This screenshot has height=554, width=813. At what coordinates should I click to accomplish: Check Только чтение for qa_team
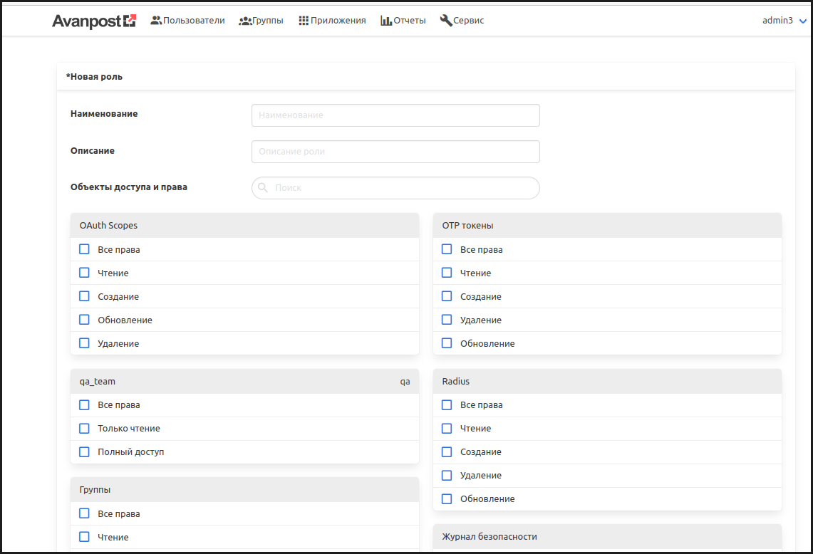[x=85, y=429]
